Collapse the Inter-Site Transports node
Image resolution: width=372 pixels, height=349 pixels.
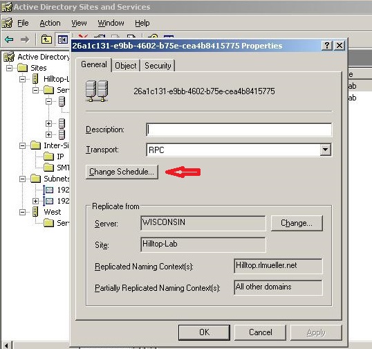[x=22, y=145]
